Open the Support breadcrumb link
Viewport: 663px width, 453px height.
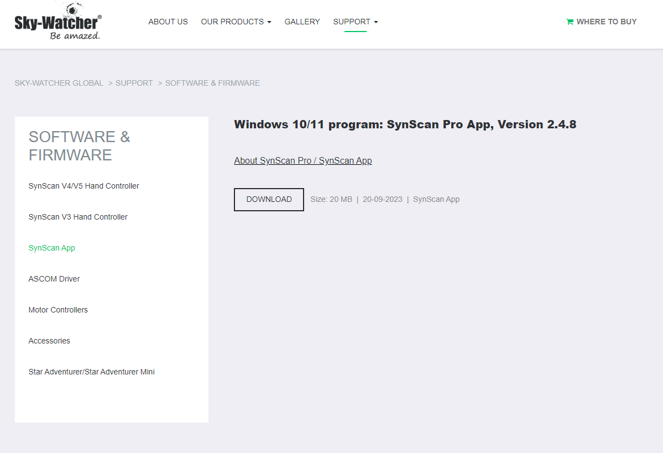(134, 83)
